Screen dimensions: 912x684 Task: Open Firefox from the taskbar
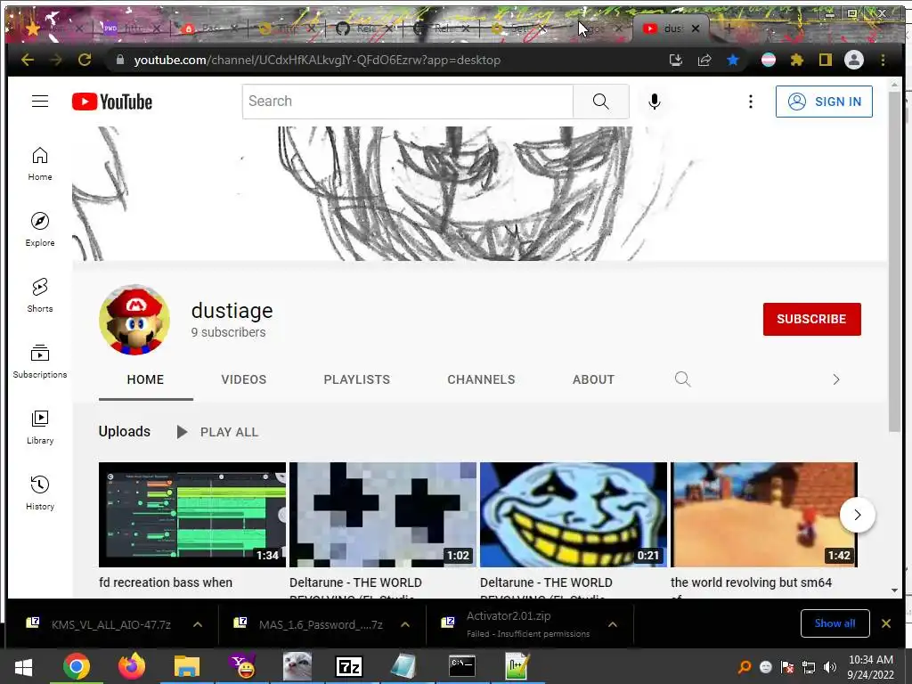point(132,666)
